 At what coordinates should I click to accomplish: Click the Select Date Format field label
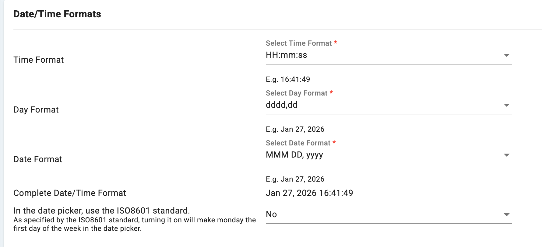(x=298, y=143)
